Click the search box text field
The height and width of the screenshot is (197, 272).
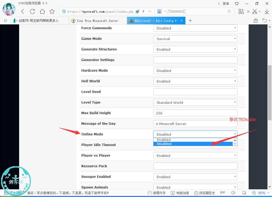[194, 11]
